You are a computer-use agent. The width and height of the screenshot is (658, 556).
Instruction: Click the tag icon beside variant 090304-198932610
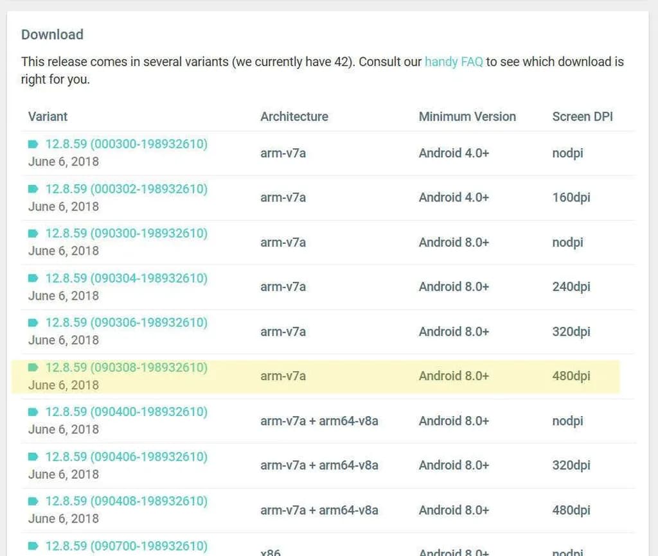(33, 279)
